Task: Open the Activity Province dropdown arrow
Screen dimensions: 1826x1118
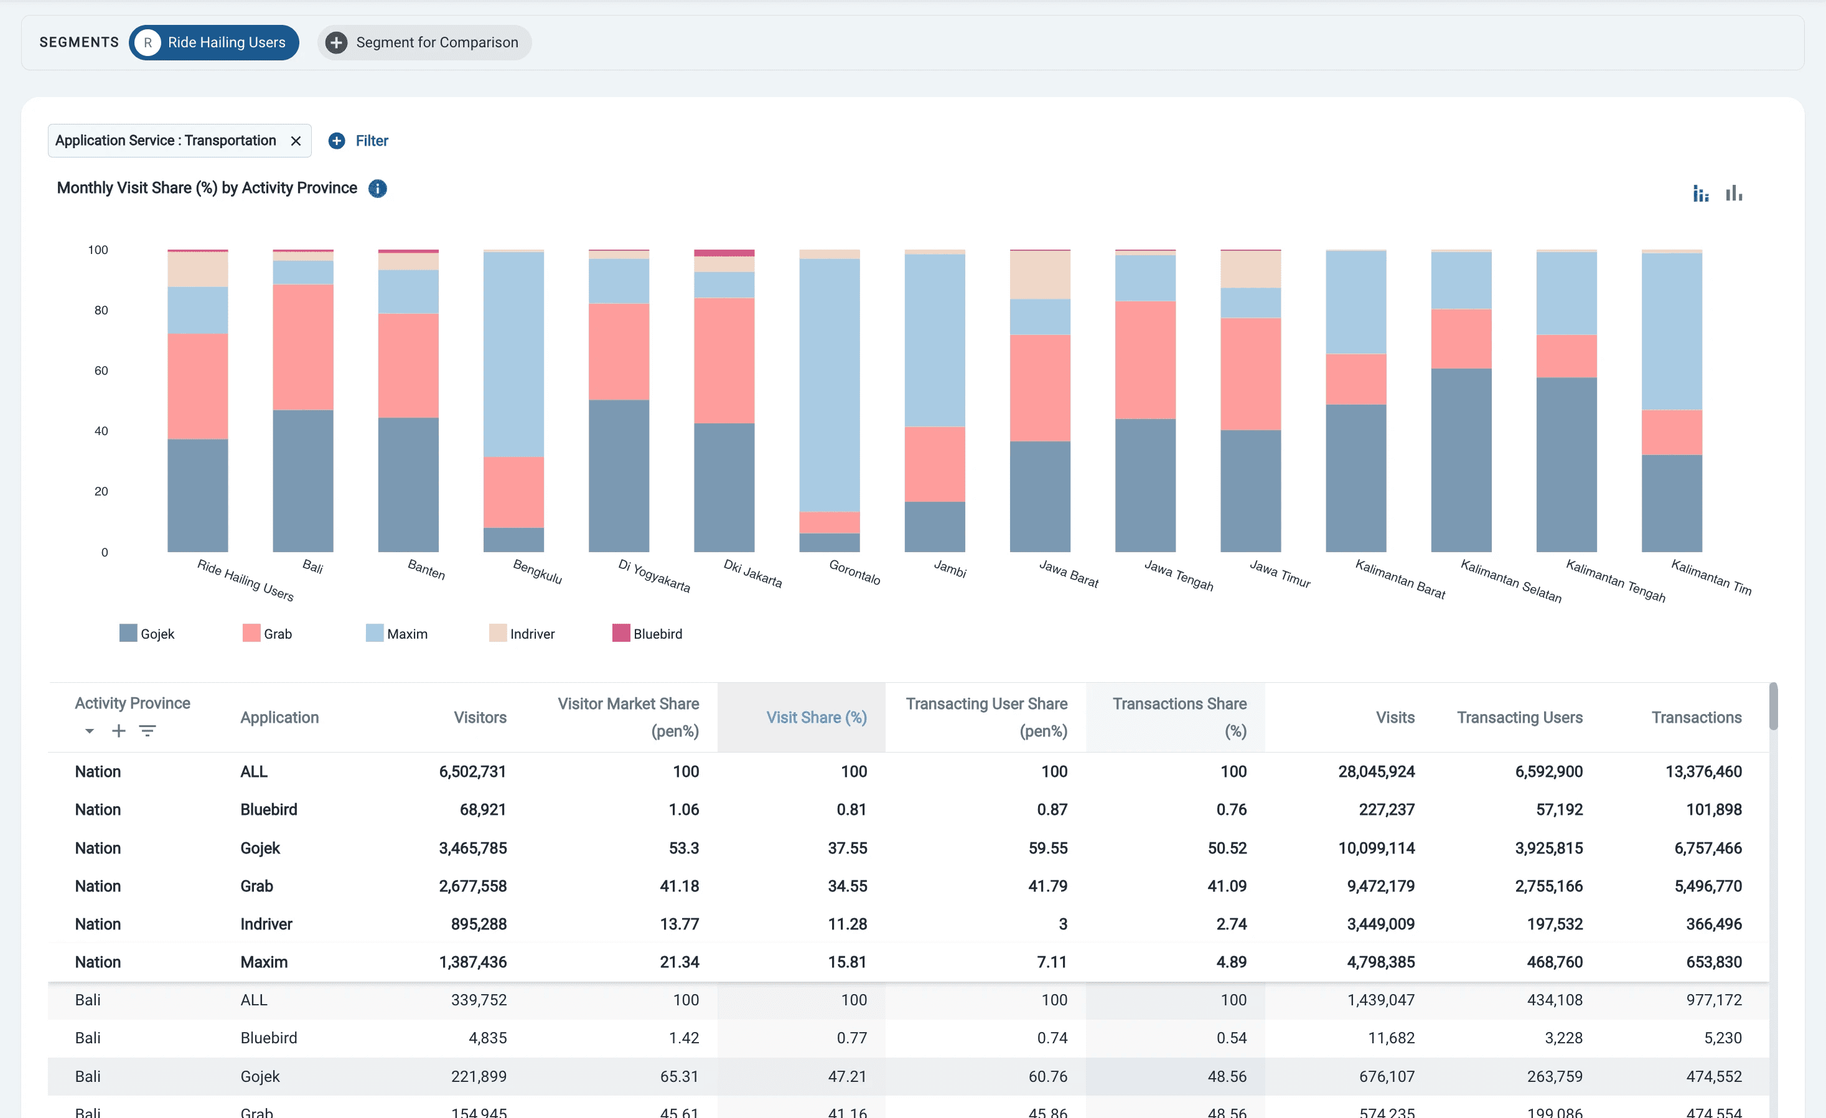Action: click(x=90, y=731)
